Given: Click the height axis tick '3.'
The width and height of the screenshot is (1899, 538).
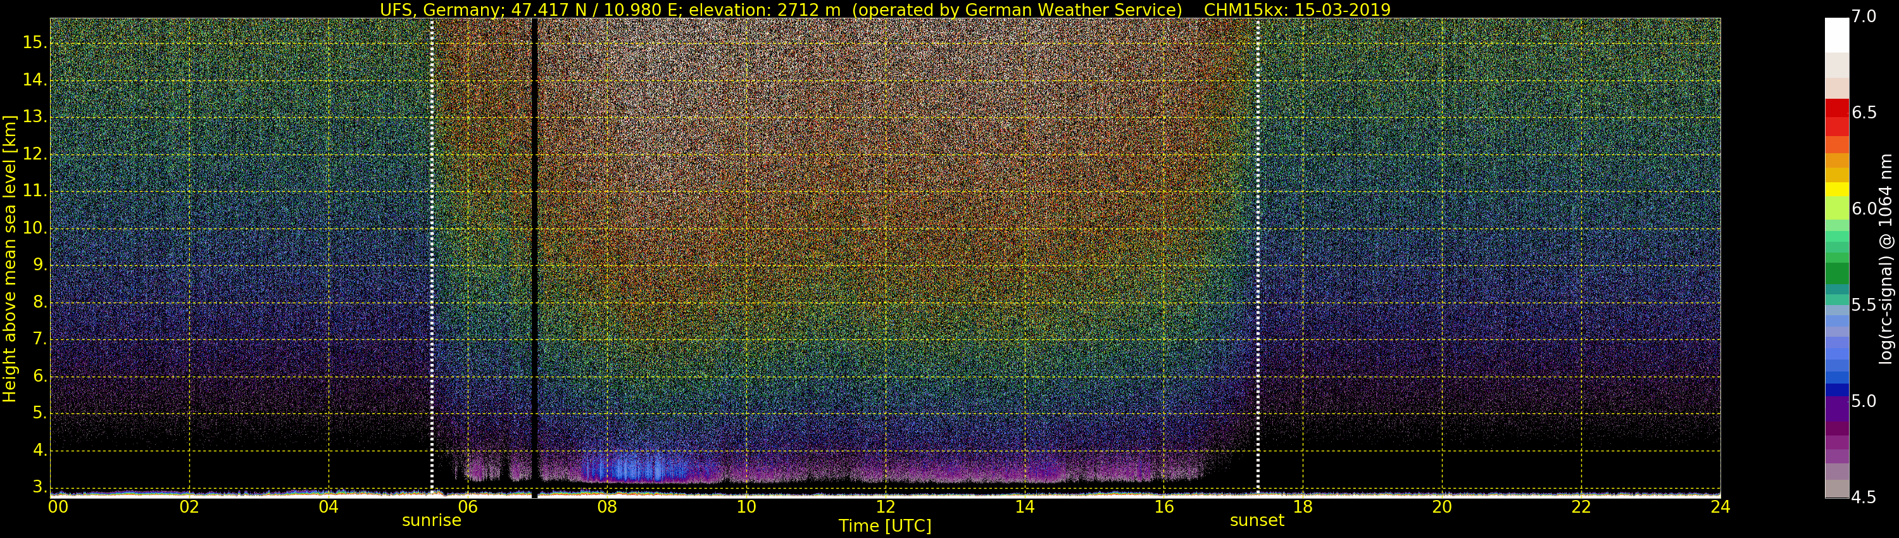Looking at the screenshot, I should pyautogui.click(x=39, y=487).
